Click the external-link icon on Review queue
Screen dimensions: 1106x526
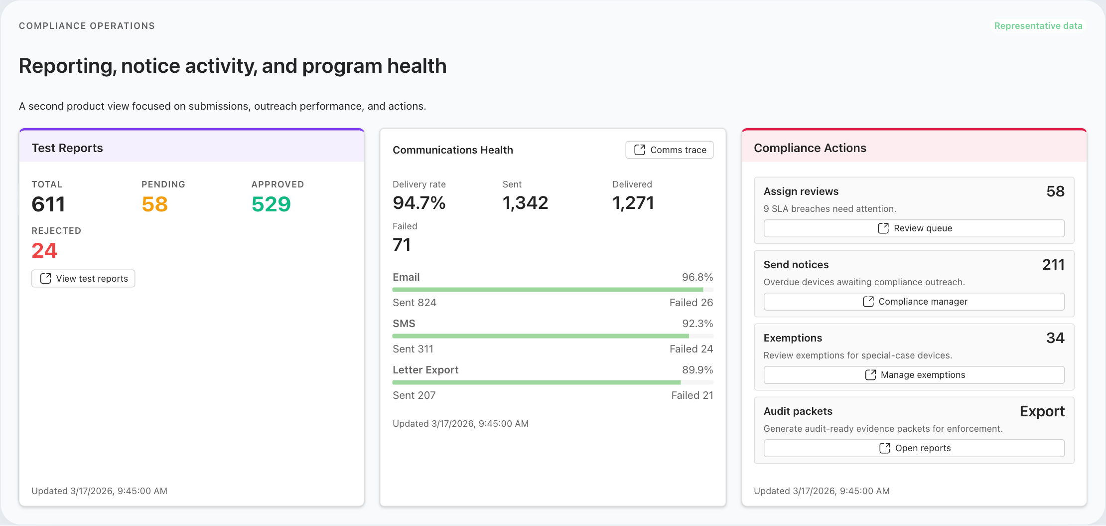[x=883, y=228]
